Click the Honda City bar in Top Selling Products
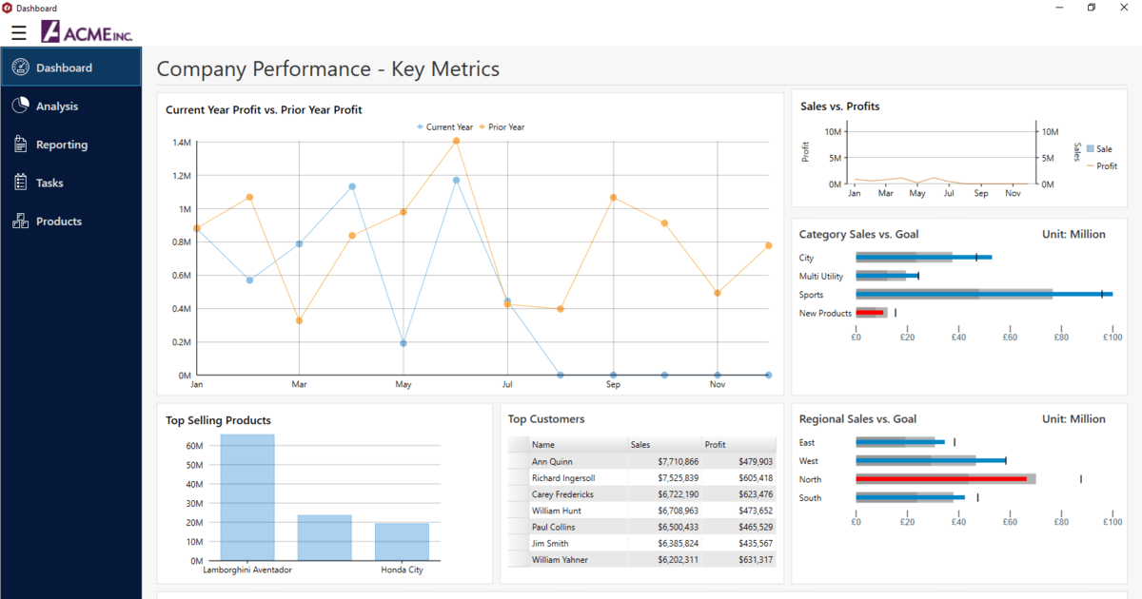 coord(404,540)
